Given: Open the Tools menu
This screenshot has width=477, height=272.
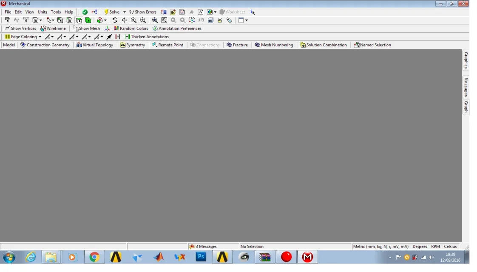Looking at the screenshot, I should [x=57, y=12].
